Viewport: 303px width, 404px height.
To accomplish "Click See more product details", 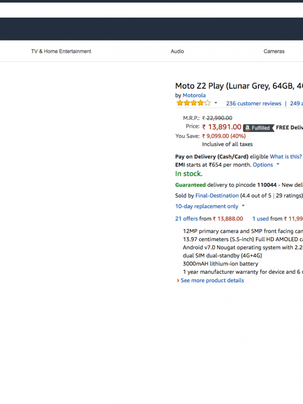I will 212,281.
